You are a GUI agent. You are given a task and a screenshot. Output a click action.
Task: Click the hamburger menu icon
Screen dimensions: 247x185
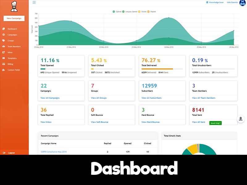(x=34, y=2)
